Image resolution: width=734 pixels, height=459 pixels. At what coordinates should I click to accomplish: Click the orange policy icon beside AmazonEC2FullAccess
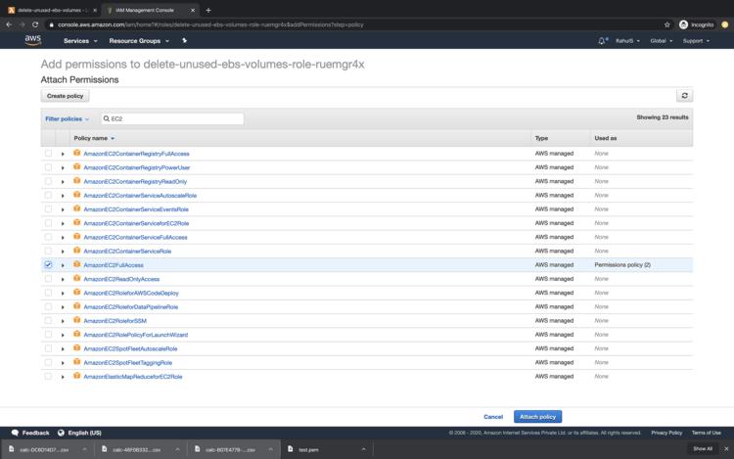coord(76,265)
